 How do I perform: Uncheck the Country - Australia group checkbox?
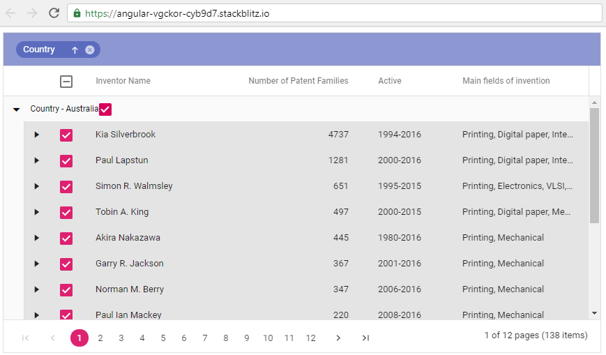click(x=105, y=109)
